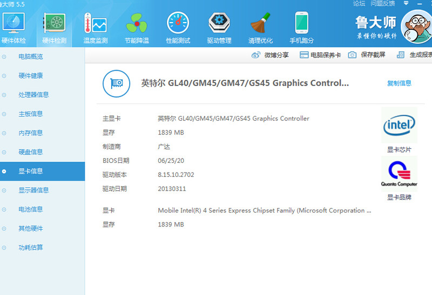The image size is (432, 295).
Task: Open 节能降温 fan cooling icon
Action: (137, 23)
